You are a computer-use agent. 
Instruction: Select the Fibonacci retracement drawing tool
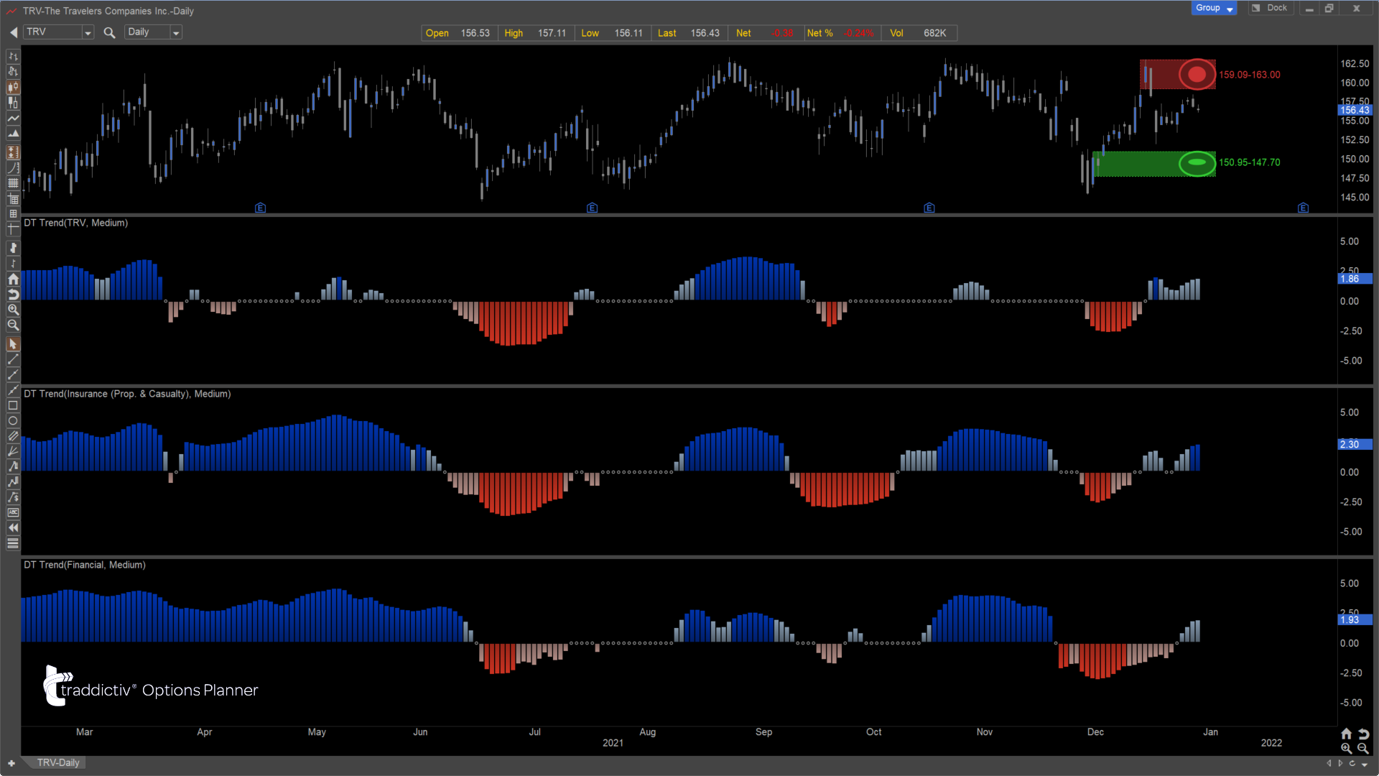pyautogui.click(x=13, y=466)
